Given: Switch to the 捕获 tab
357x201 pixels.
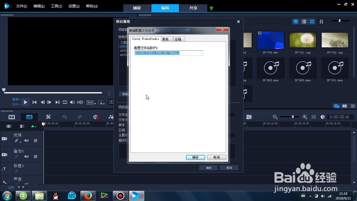Looking at the screenshot, I should 137,8.
